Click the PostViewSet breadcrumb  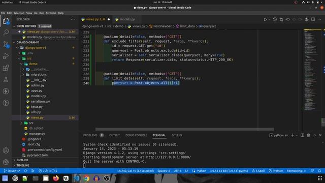[x=162, y=26]
